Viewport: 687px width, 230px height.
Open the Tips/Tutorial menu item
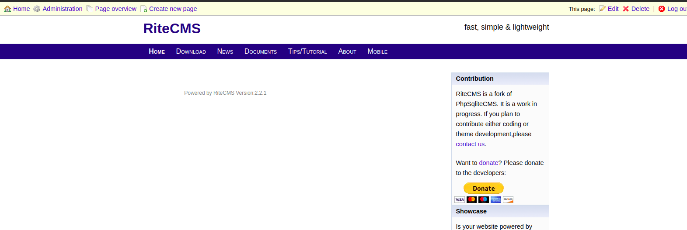pyautogui.click(x=307, y=51)
